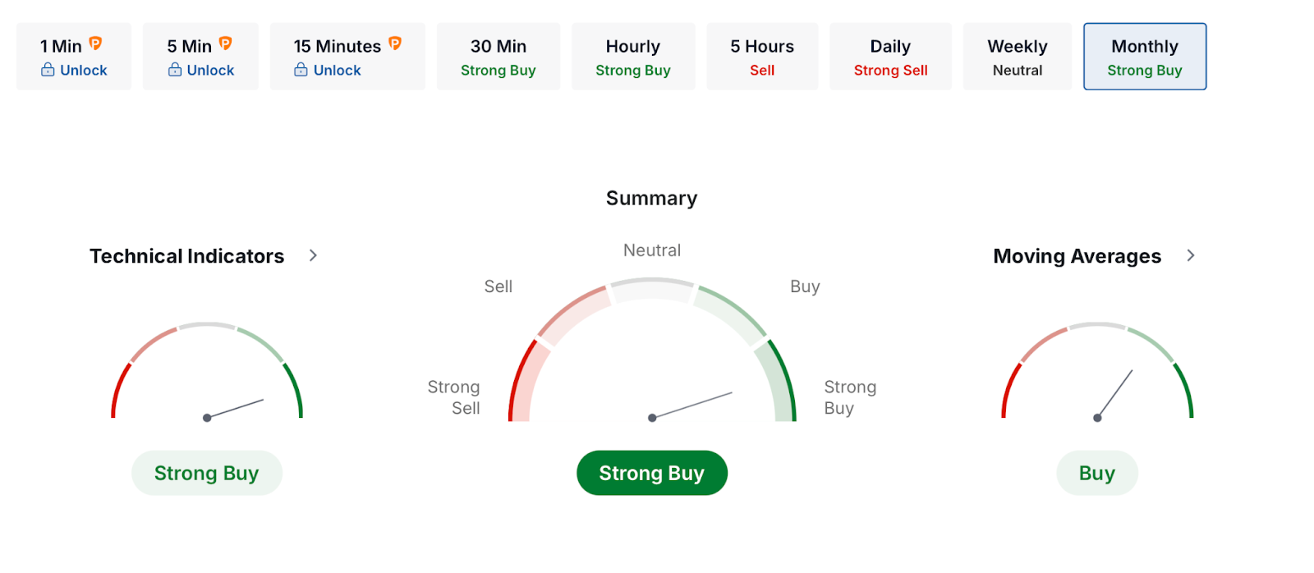Select the Monthly timeframe tab
The image size is (1314, 573).
[x=1144, y=57]
